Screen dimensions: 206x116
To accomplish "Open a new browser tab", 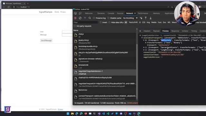I will tap(28, 4).
